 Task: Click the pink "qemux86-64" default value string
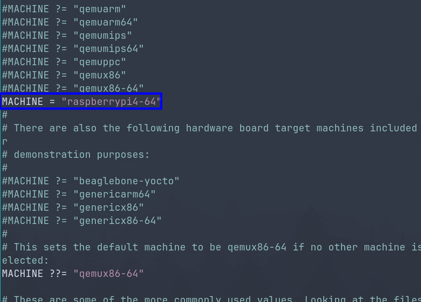[109, 274]
